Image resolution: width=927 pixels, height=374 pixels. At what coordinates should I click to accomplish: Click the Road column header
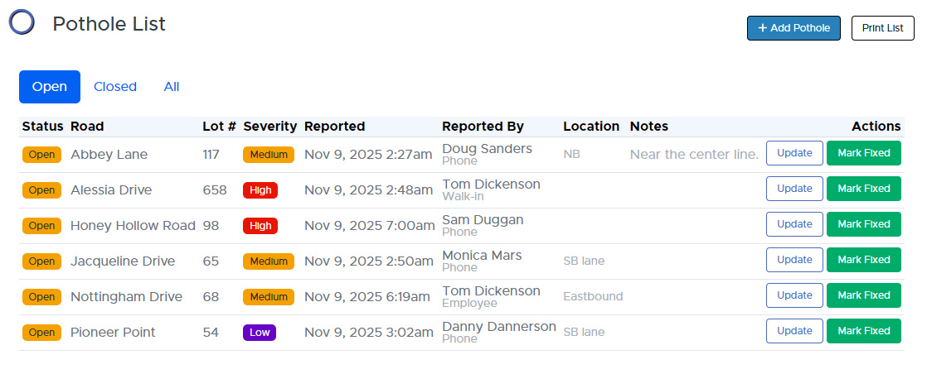pyautogui.click(x=87, y=127)
